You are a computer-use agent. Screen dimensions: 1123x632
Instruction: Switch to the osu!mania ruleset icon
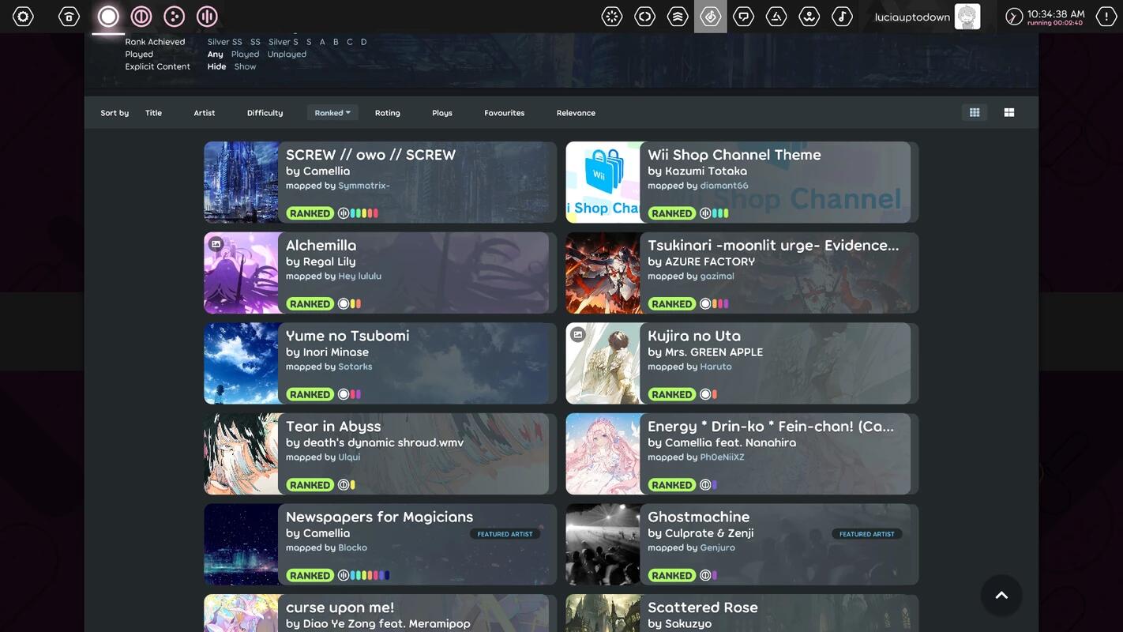tap(207, 17)
